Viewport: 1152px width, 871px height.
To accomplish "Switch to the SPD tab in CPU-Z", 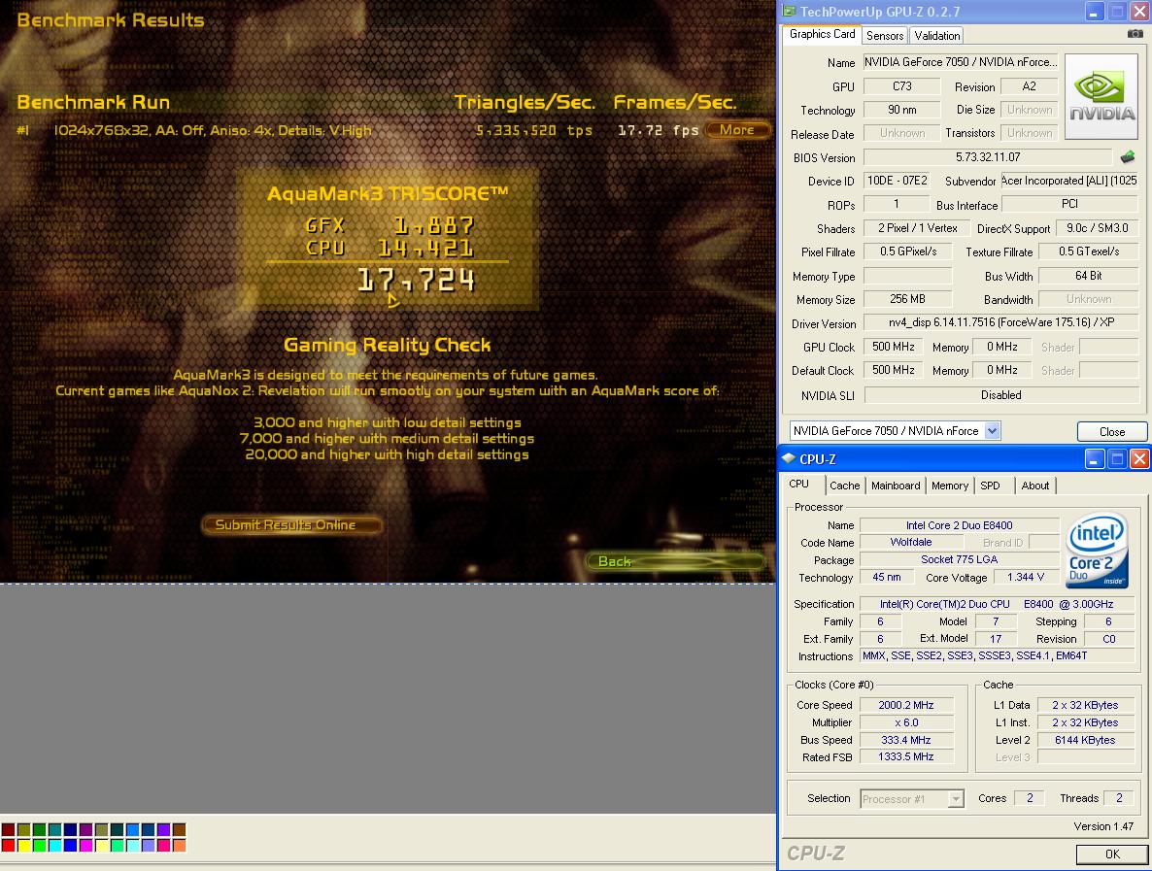I will pos(991,486).
